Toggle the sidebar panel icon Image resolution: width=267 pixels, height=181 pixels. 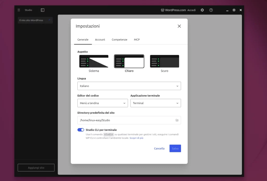pyautogui.click(x=43, y=10)
